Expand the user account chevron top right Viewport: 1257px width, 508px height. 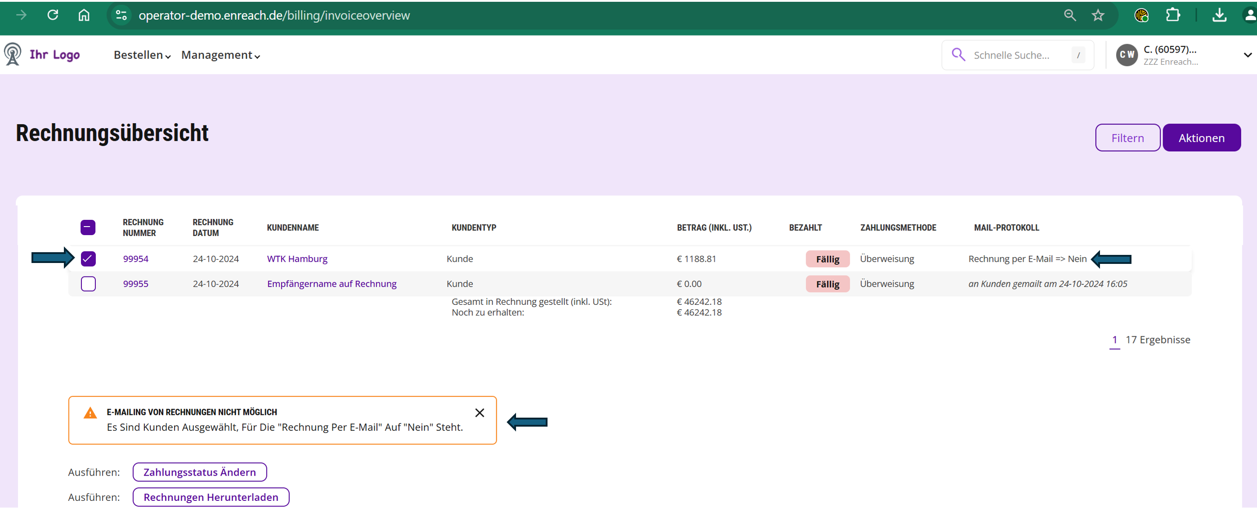coord(1247,54)
